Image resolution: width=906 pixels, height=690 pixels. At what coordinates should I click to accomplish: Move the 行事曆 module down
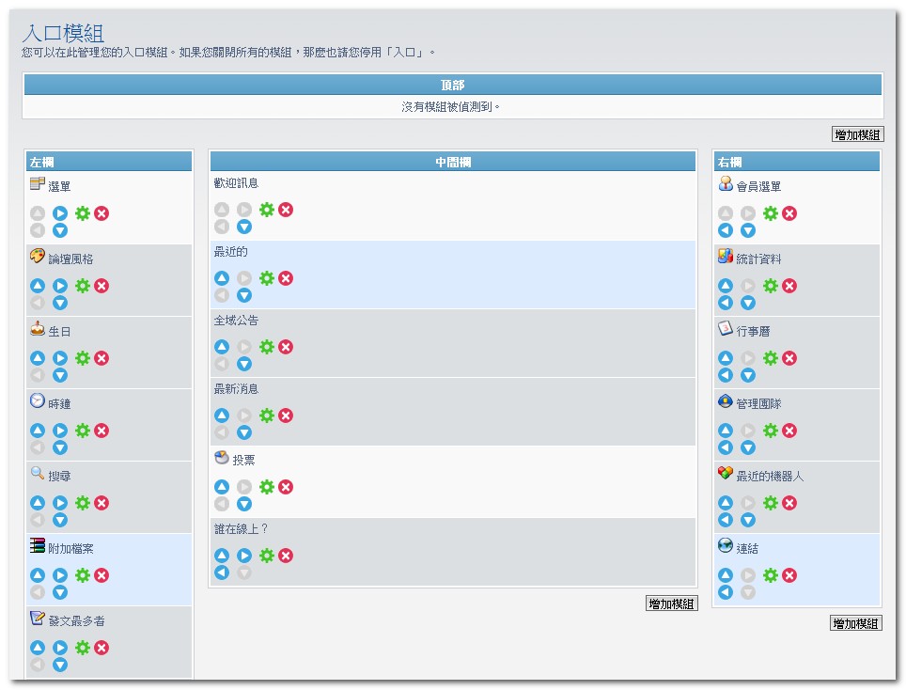(x=748, y=375)
